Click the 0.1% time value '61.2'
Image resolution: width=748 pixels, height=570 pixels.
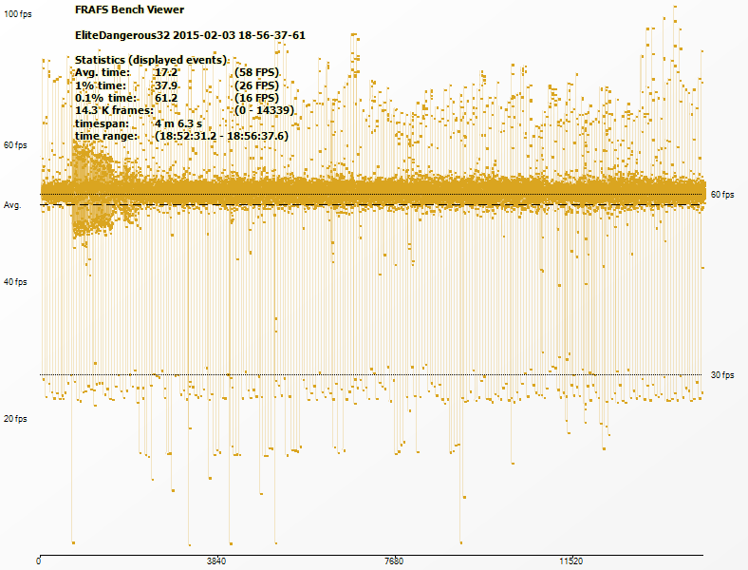coord(166,98)
